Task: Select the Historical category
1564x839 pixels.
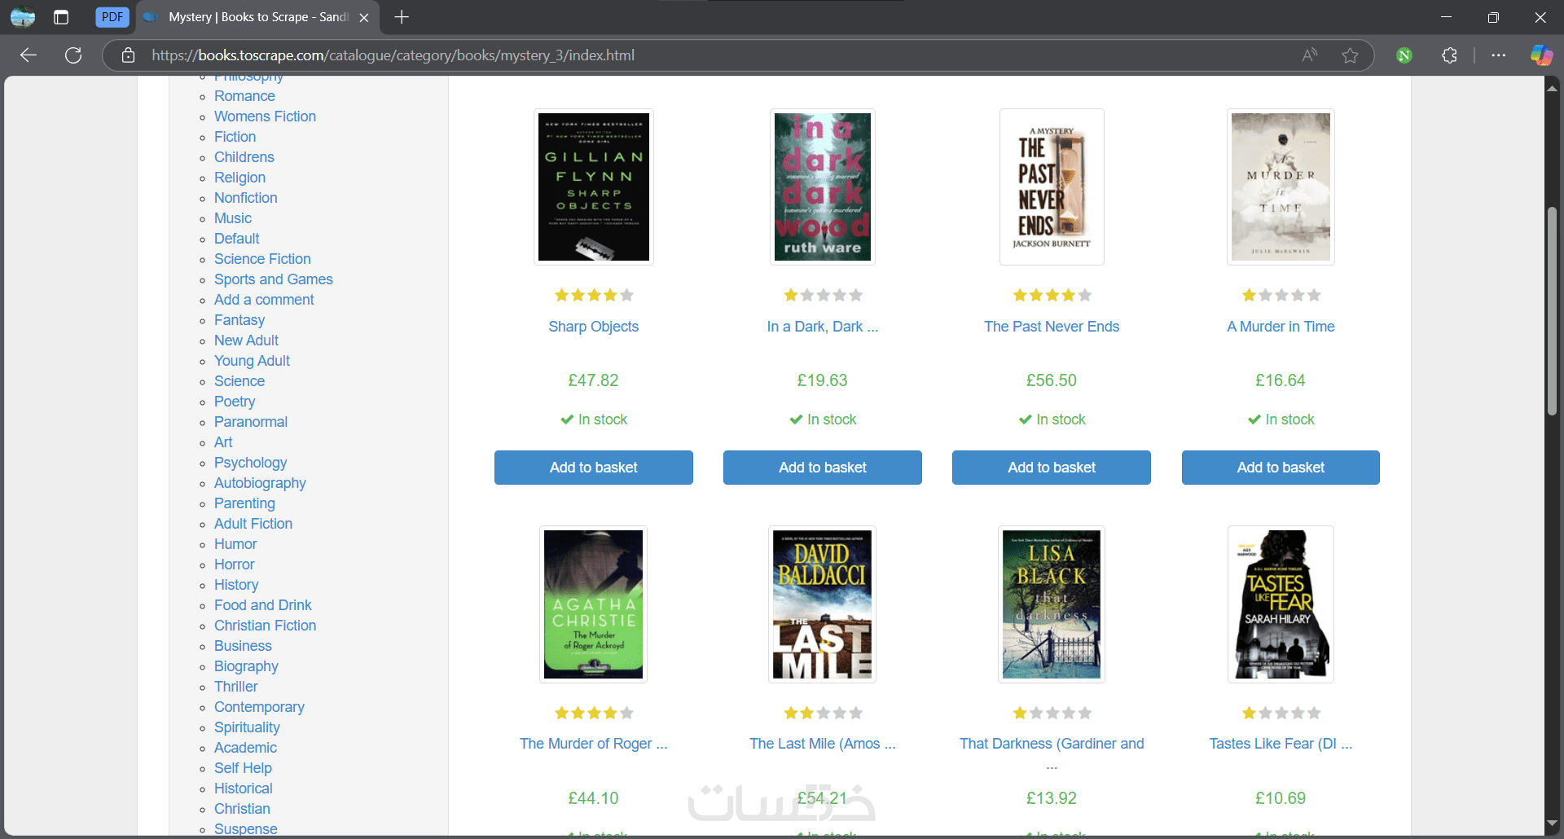Action: 243,788
